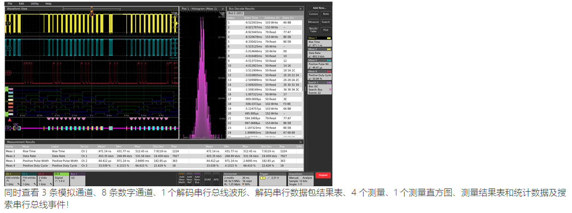Click Add New Bus button
Screen dimensions: 572x213
pyautogui.click(x=197, y=179)
